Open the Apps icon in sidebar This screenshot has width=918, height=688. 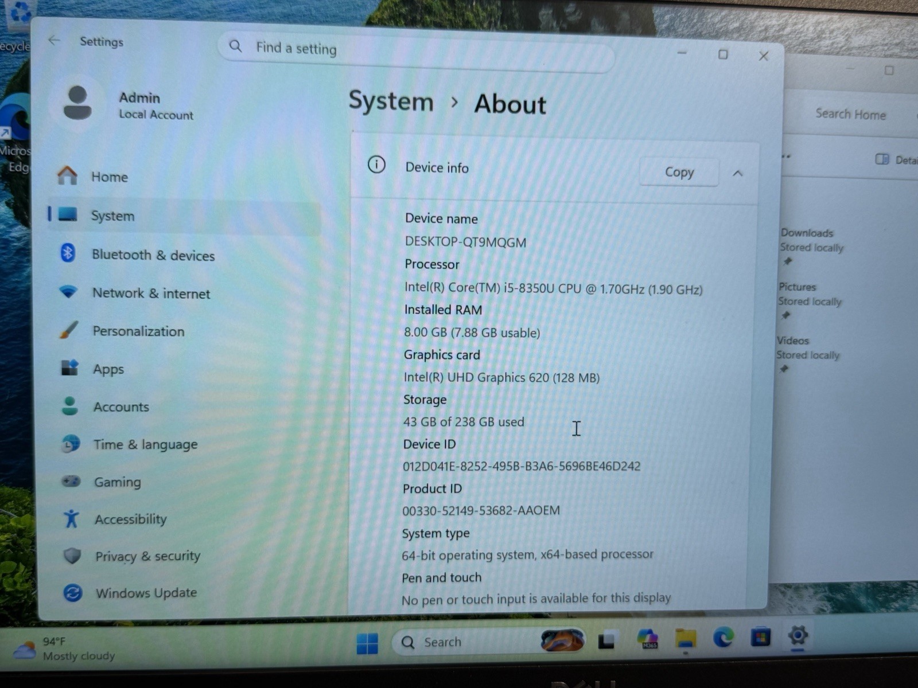click(69, 368)
